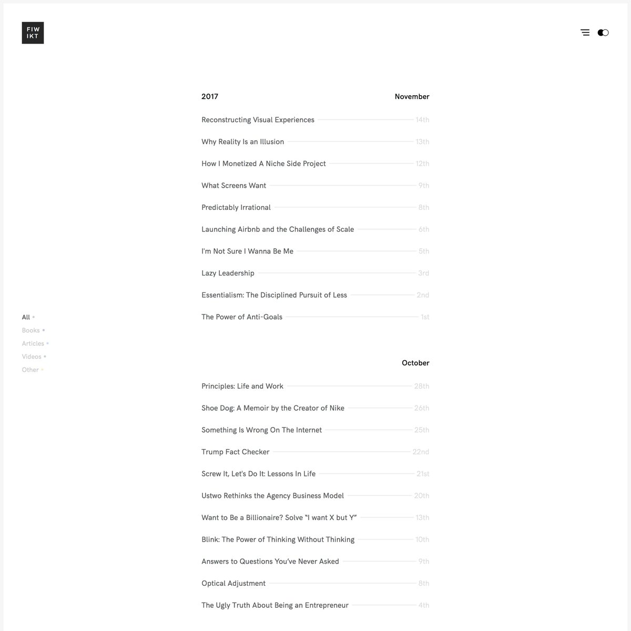
Task: Open Why Reality Is an Illusion
Action: (242, 142)
